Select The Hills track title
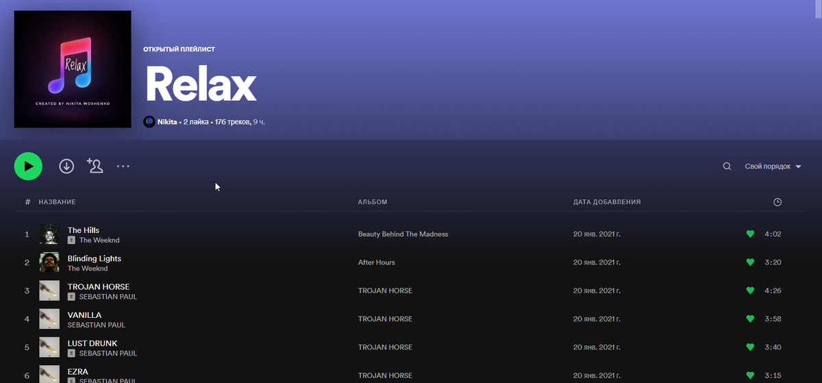This screenshot has width=822, height=383. coord(84,230)
